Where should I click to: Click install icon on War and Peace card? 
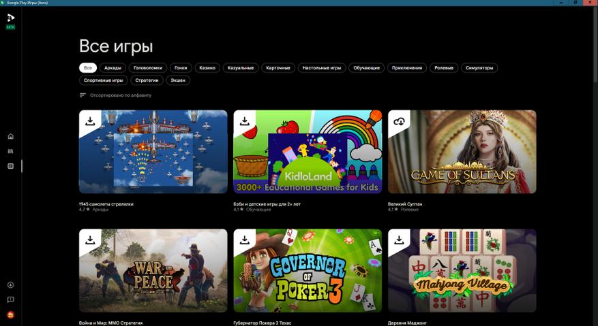click(x=90, y=240)
